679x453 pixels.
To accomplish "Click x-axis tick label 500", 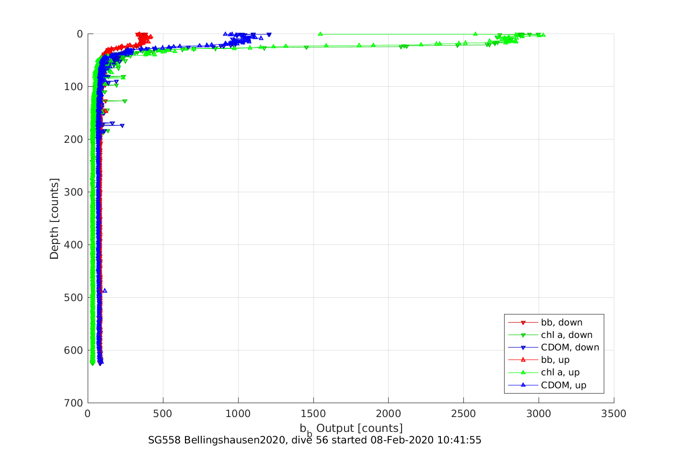I will click(x=163, y=414).
